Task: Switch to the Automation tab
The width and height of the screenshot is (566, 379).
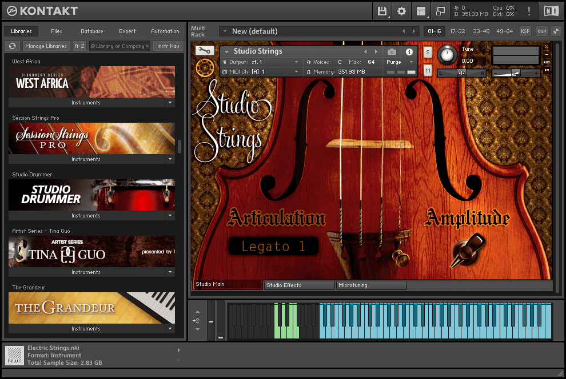Action: click(165, 31)
